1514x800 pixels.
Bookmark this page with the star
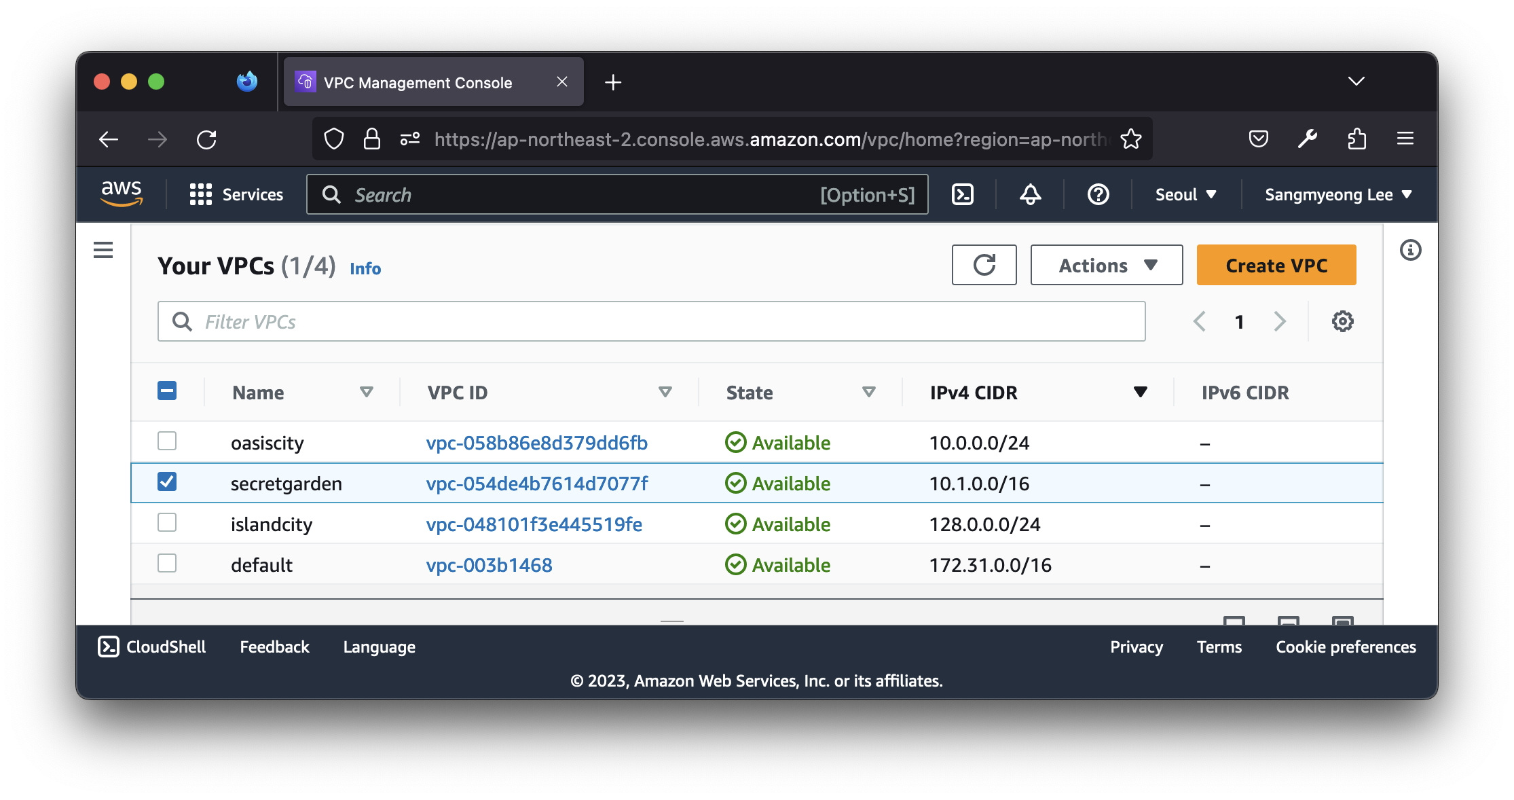1131,139
